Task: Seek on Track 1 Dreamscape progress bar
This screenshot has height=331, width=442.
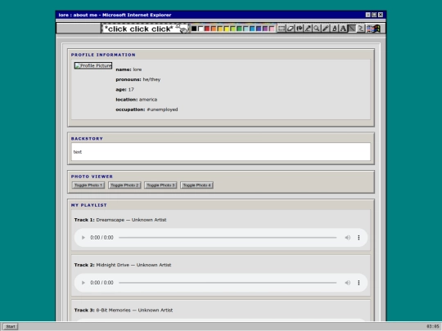Action: (x=228, y=238)
